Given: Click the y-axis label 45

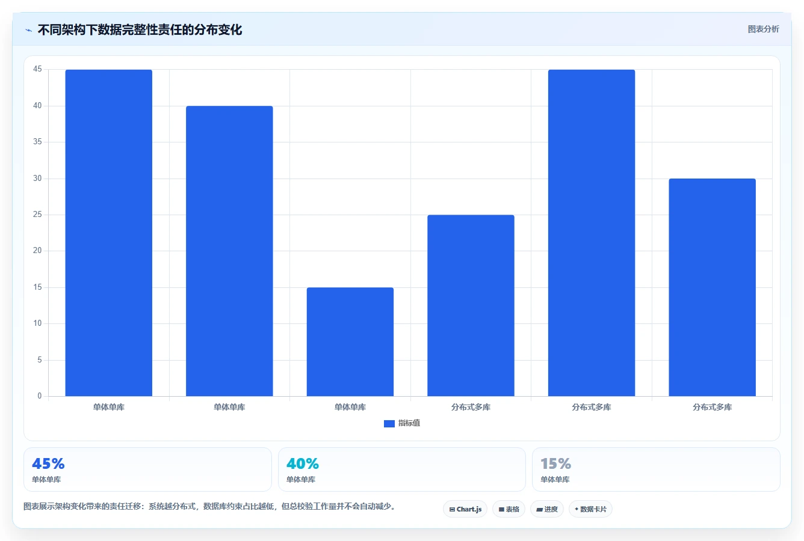Looking at the screenshot, I should coord(37,69).
